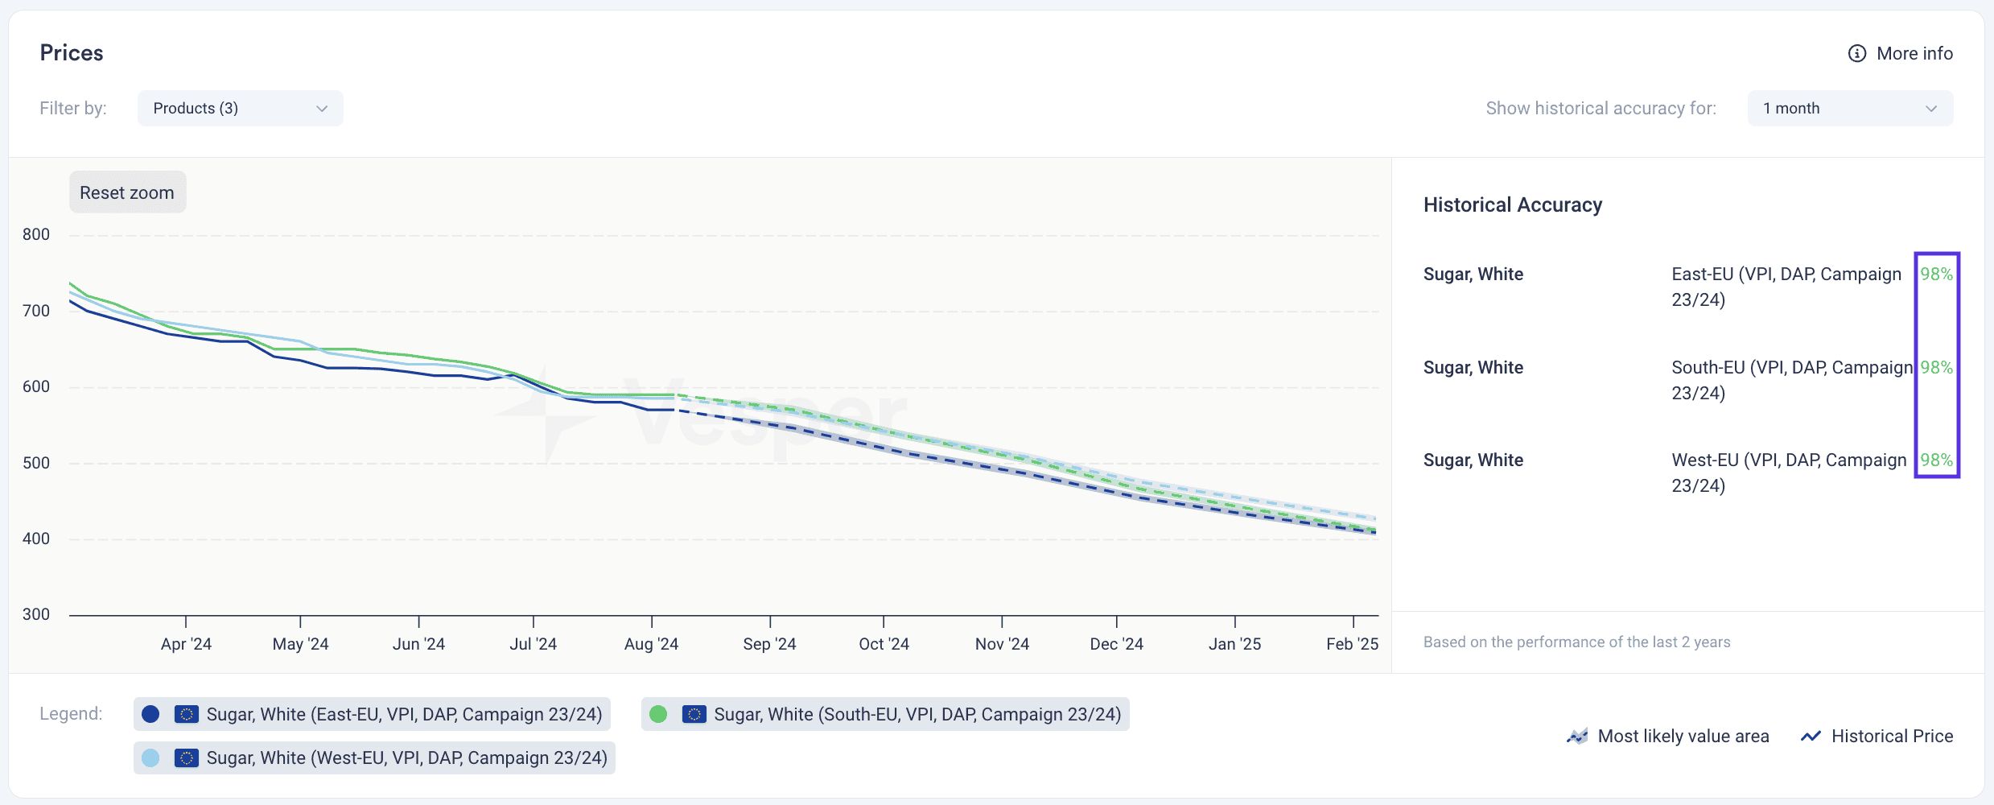Click the dark blue East-EU color dot
The image size is (1994, 805).
(150, 714)
